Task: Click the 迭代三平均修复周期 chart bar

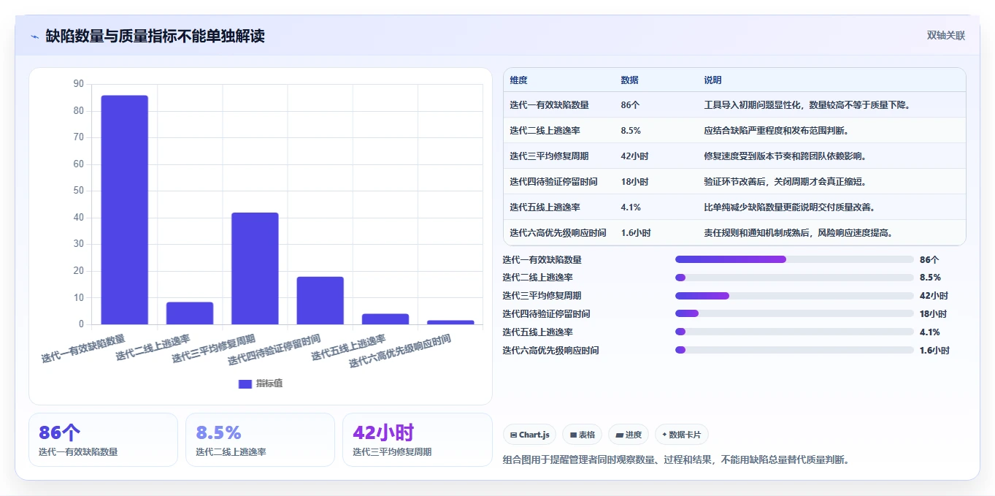Action: (x=255, y=268)
